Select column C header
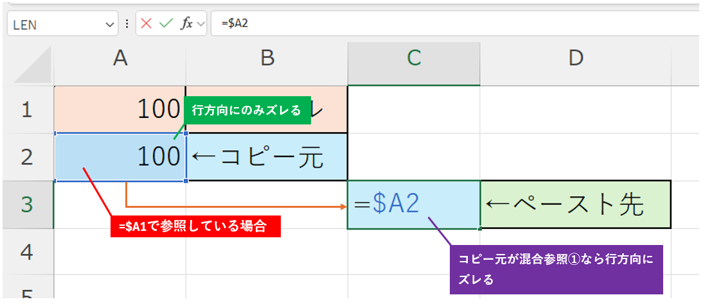The height and width of the screenshot is (304, 712). point(414,58)
